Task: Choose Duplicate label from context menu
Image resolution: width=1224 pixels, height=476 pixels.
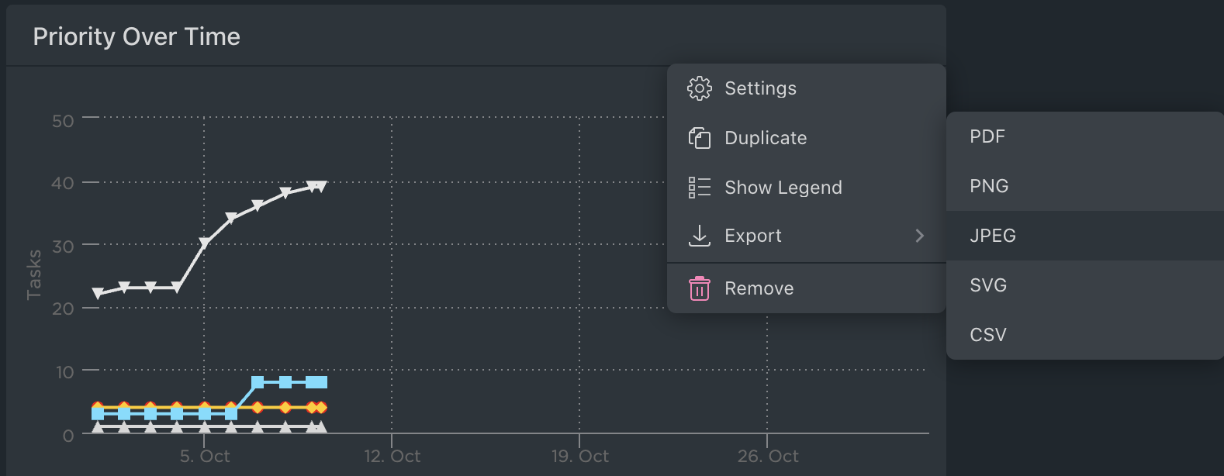Action: pos(766,138)
